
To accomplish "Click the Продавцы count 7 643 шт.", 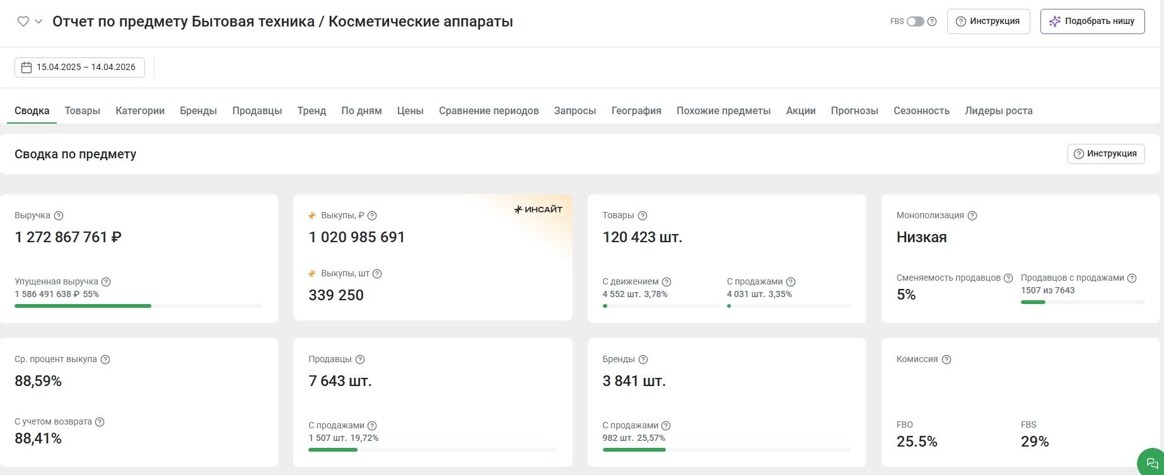I will 340,381.
